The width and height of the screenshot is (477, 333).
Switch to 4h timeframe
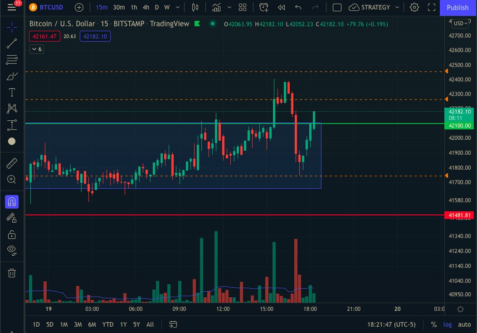point(146,7)
